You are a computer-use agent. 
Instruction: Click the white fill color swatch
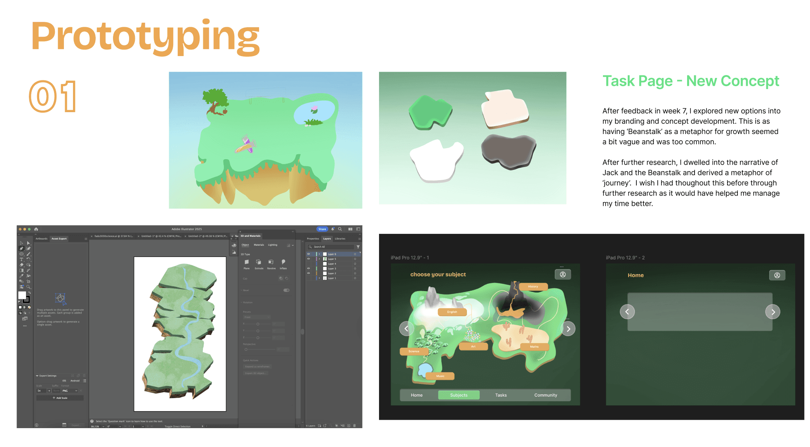22,295
